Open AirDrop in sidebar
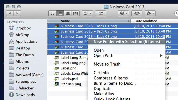This screenshot has height=100, width=178. coord(19,35)
